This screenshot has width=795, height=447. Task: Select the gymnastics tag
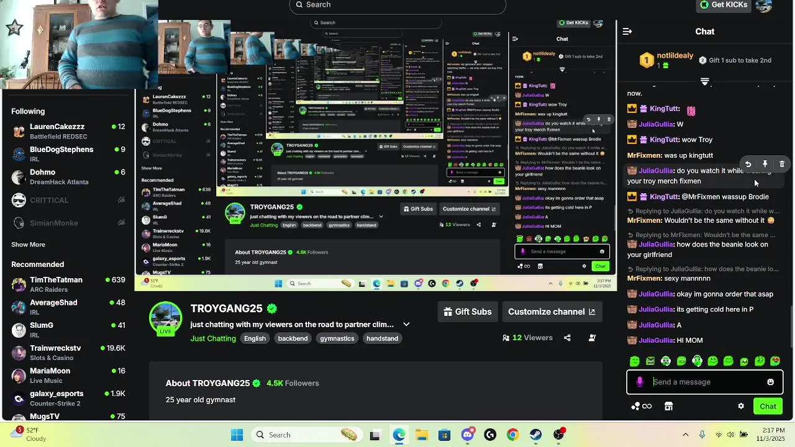tap(337, 338)
